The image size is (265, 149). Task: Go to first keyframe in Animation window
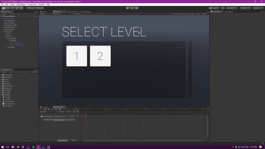coord(45,109)
